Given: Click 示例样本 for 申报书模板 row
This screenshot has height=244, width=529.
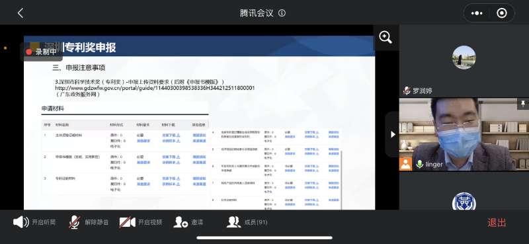Looking at the screenshot, I should pos(171,163).
